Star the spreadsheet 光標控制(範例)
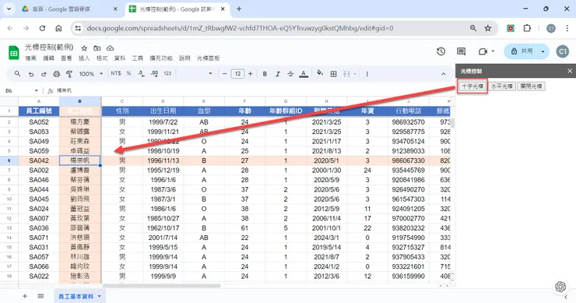 pyautogui.click(x=84, y=48)
